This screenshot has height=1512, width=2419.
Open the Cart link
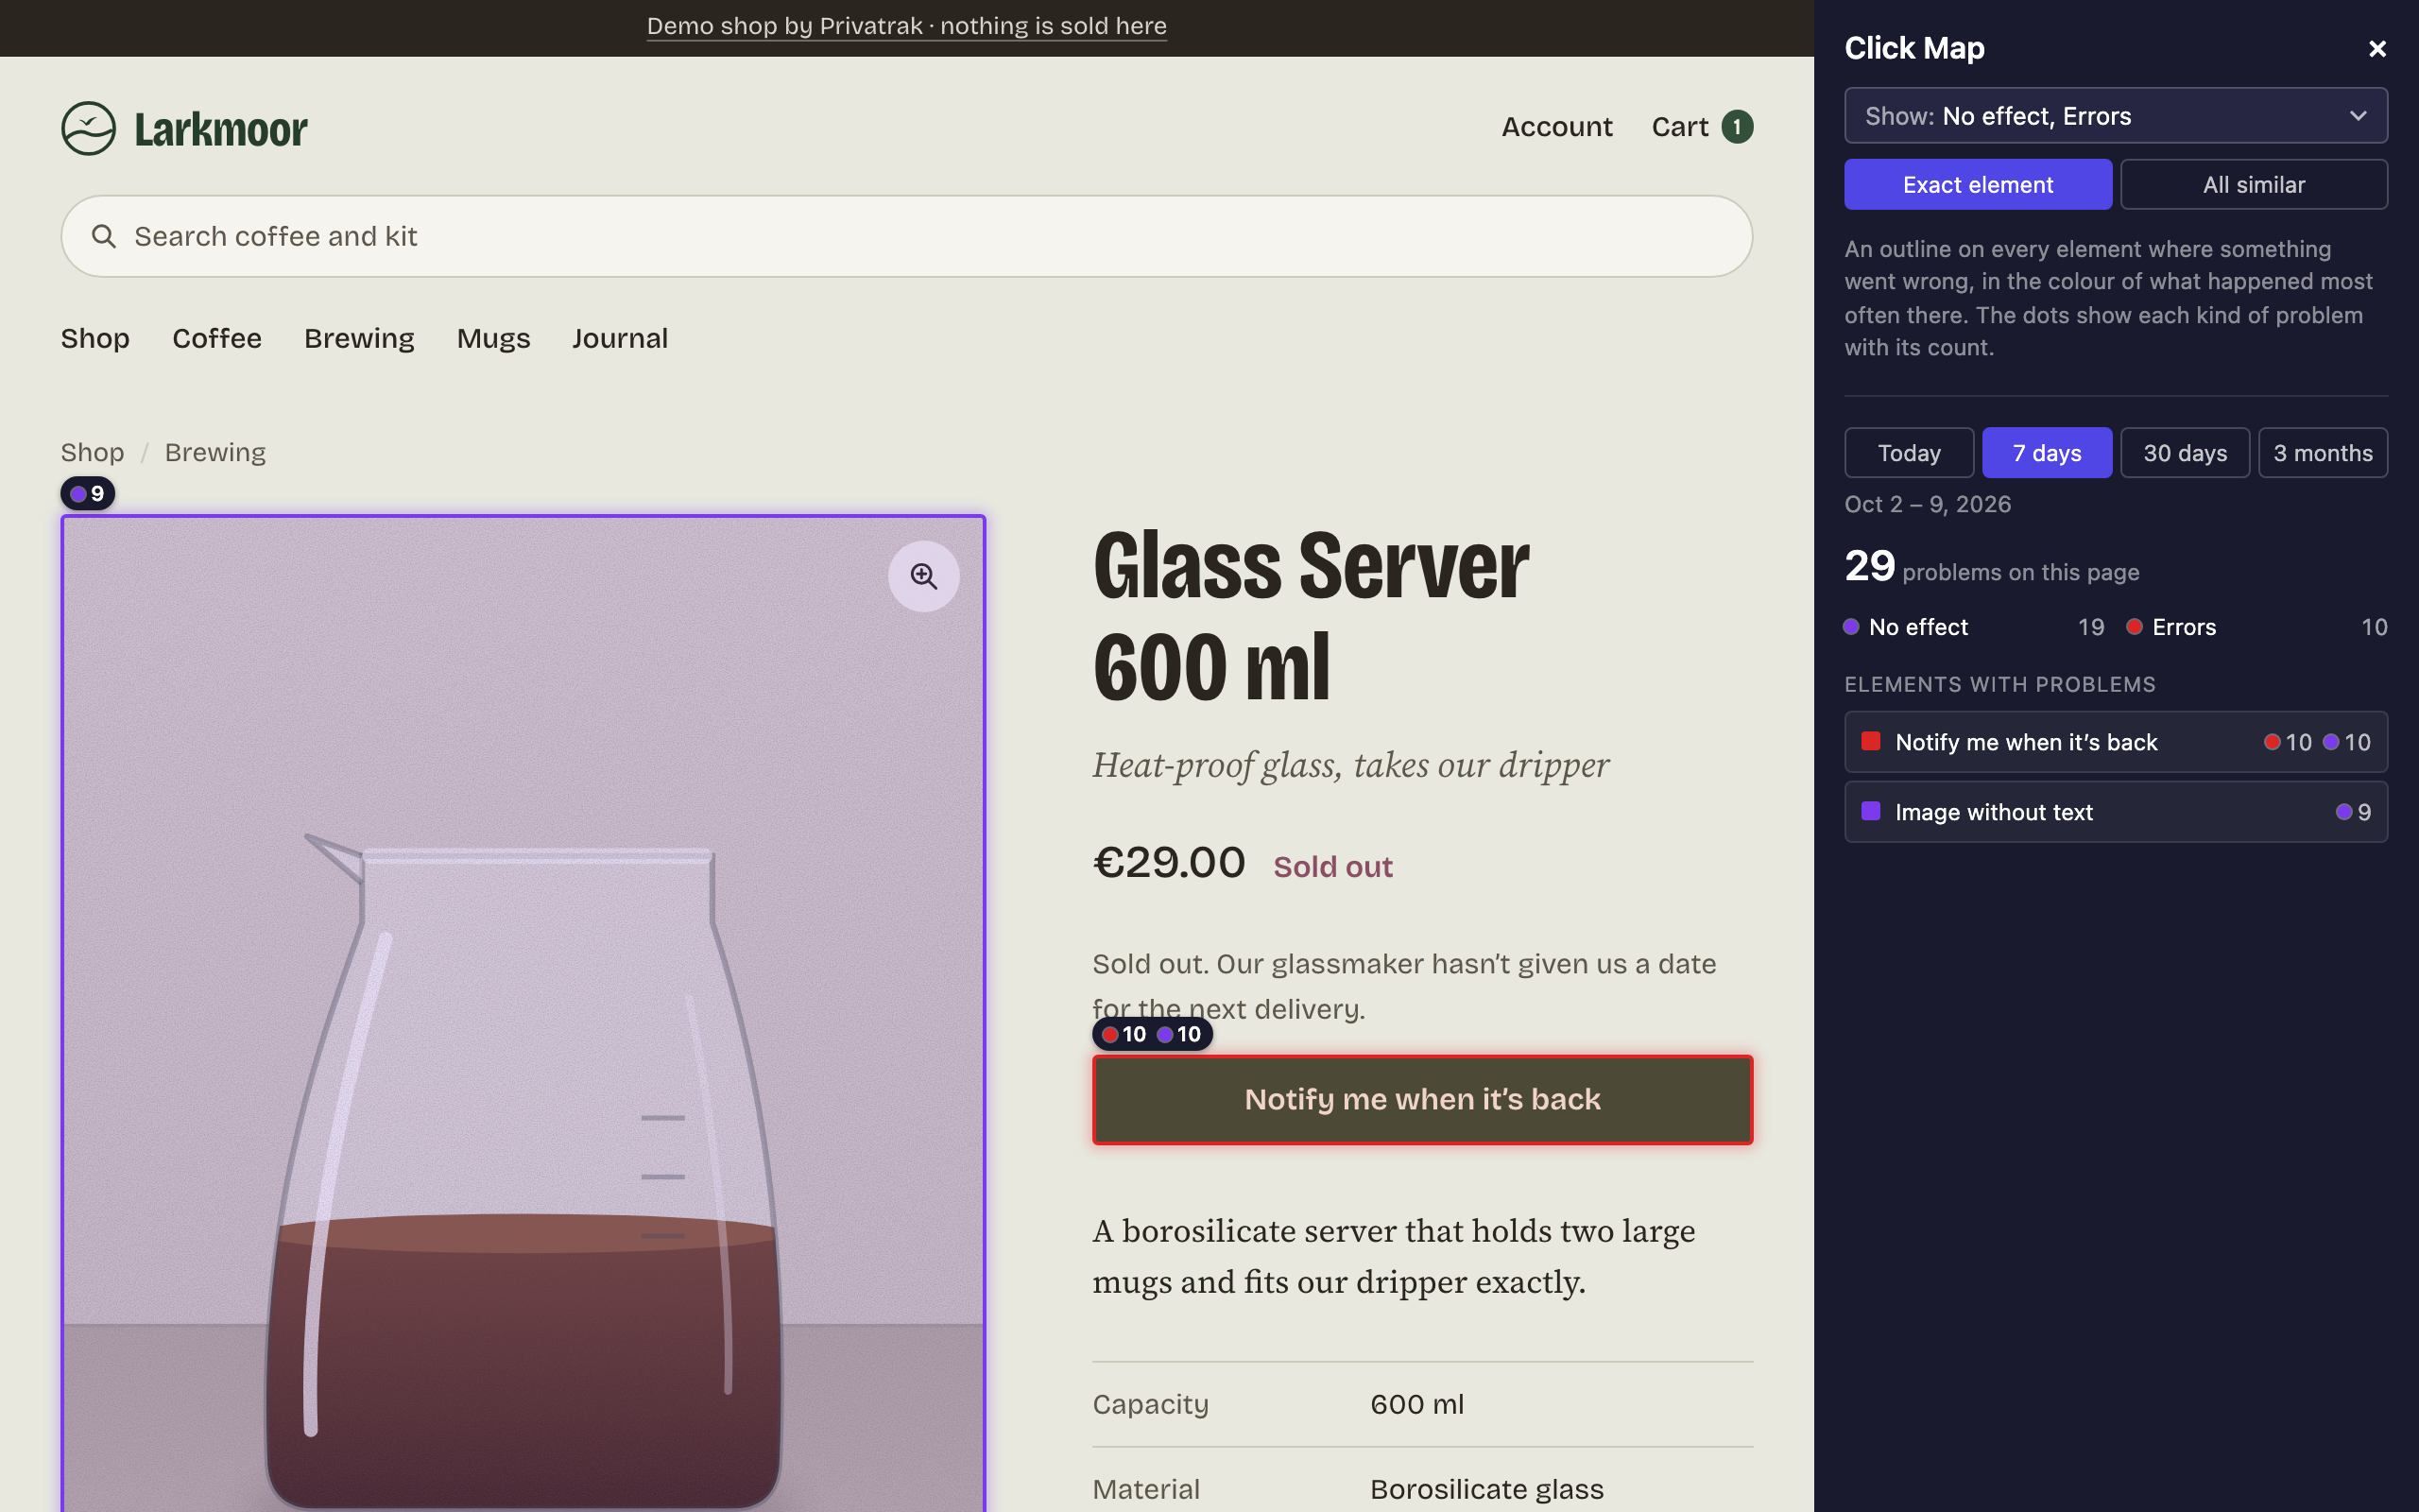tap(1679, 127)
